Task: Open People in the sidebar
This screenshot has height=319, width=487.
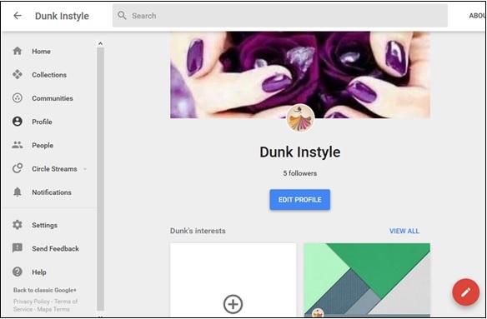Action: [x=43, y=145]
